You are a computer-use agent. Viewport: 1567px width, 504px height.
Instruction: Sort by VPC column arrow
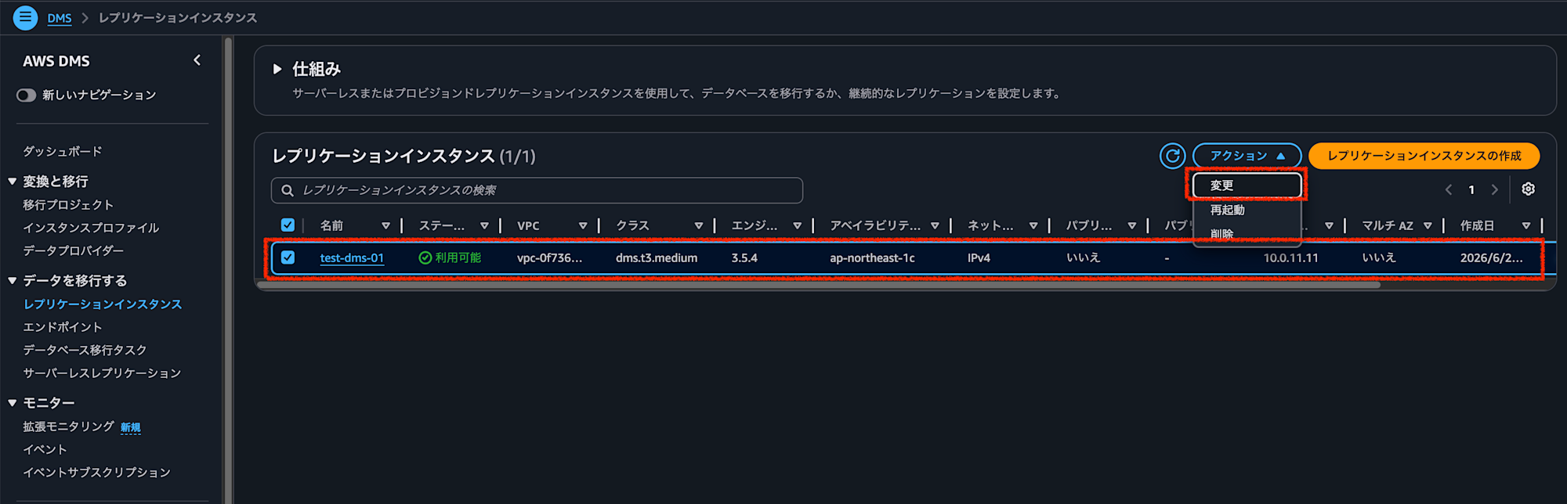tap(582, 226)
